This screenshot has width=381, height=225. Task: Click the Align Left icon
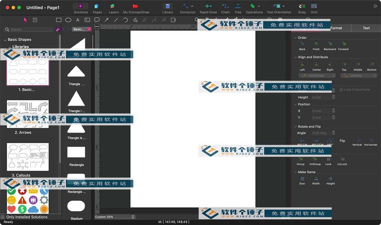[302, 65]
